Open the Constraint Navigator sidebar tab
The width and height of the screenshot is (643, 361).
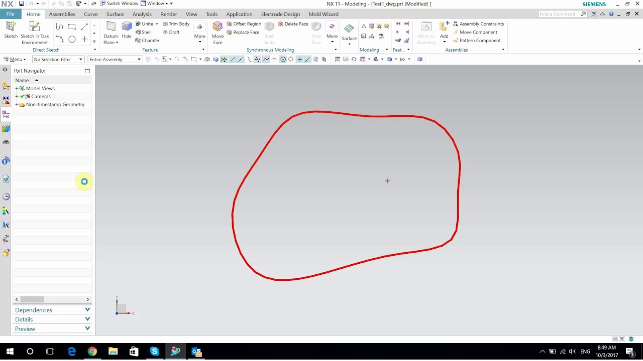(6, 100)
